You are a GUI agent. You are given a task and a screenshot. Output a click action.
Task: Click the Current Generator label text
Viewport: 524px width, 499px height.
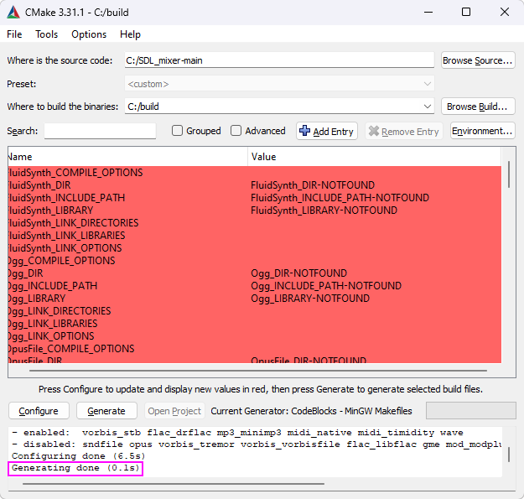(x=311, y=411)
